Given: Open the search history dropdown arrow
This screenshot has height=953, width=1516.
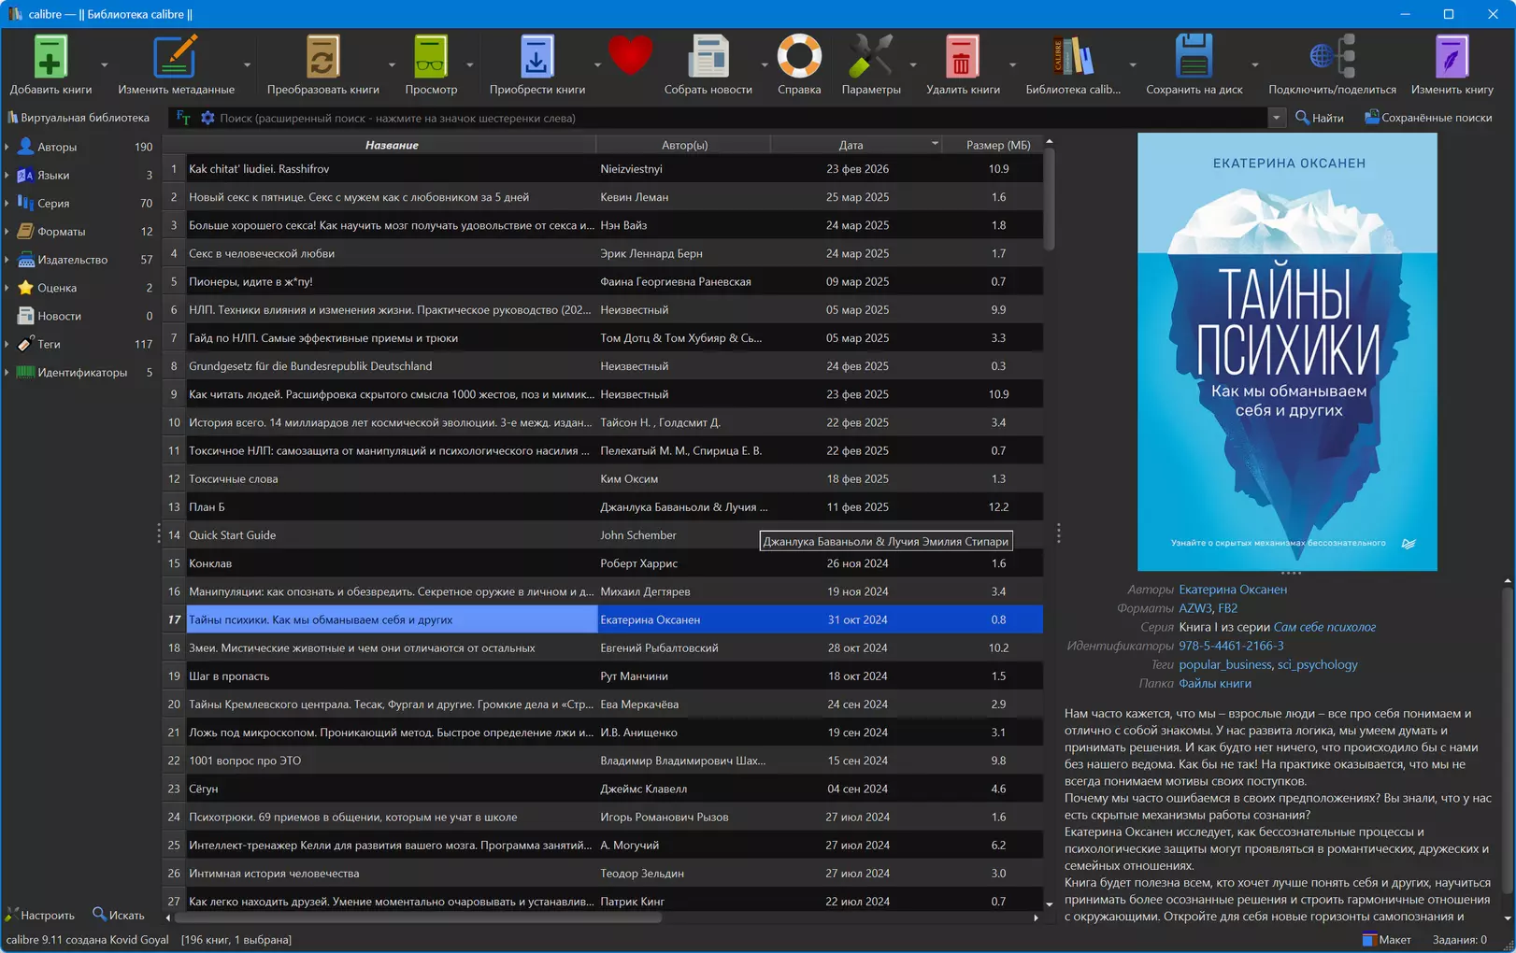Looking at the screenshot, I should pos(1276,118).
